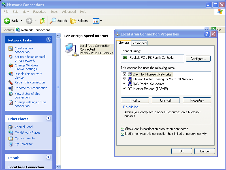
Task: Click the My Documents icon
Action: pyautogui.click(x=11, y=138)
